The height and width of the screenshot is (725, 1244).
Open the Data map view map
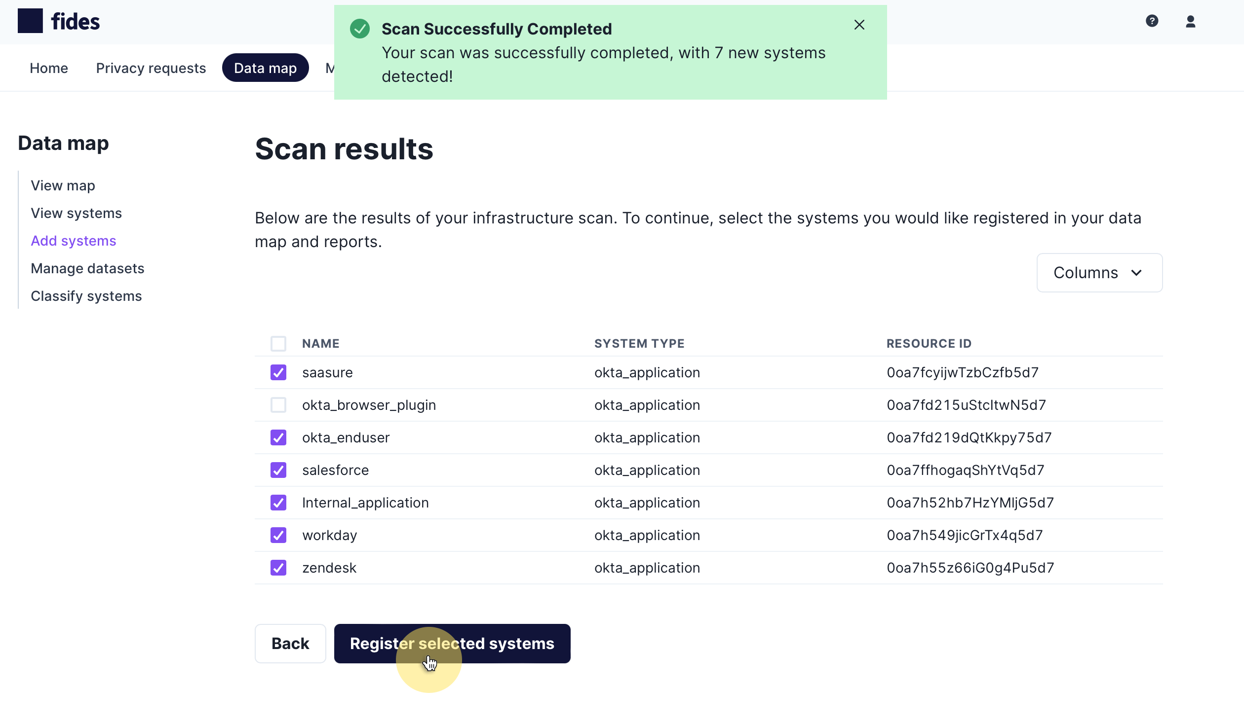(62, 185)
